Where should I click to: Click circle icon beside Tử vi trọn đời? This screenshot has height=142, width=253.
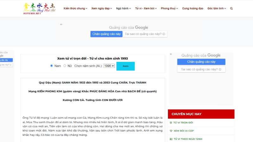tap(171, 122)
